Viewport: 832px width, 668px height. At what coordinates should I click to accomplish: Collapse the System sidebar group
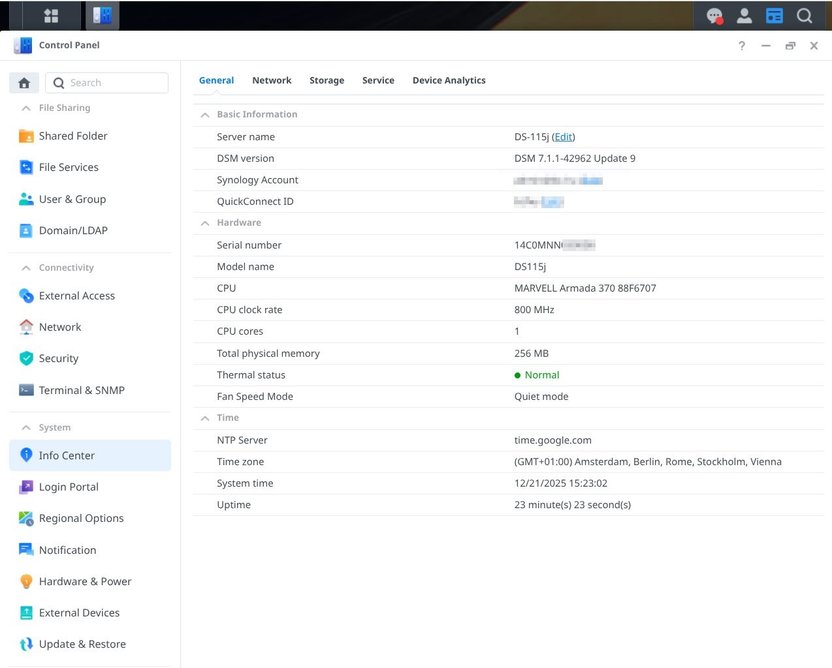point(26,427)
